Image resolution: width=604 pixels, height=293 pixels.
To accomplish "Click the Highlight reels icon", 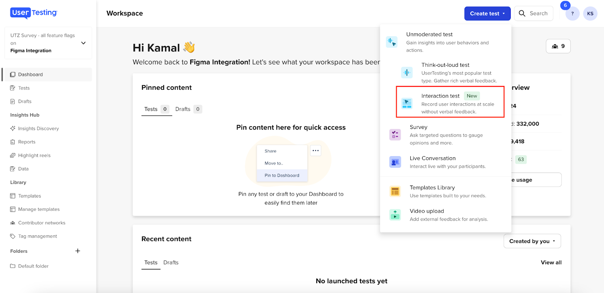I will click(12, 155).
